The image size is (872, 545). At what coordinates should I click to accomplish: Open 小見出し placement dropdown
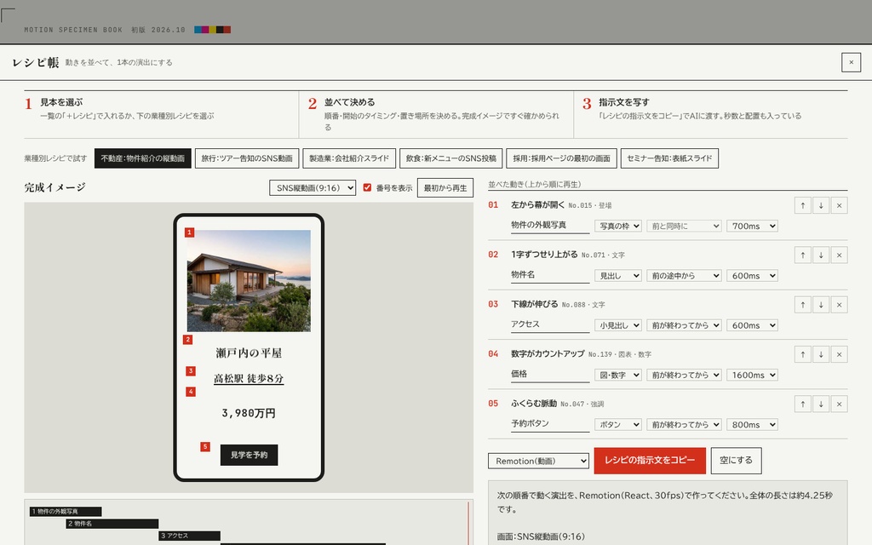tap(618, 325)
